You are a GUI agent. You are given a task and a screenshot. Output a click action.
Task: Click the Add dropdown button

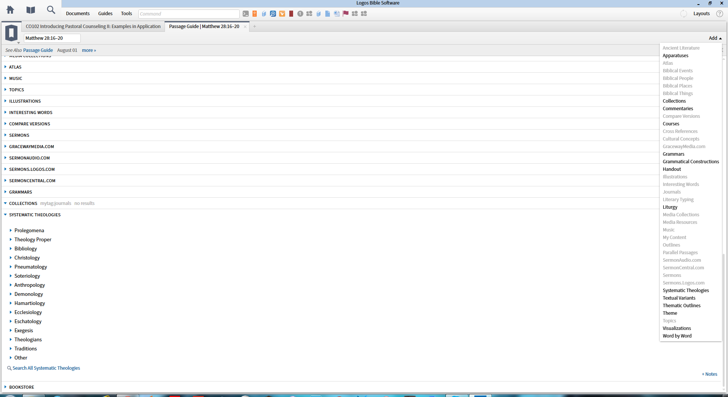pos(715,38)
